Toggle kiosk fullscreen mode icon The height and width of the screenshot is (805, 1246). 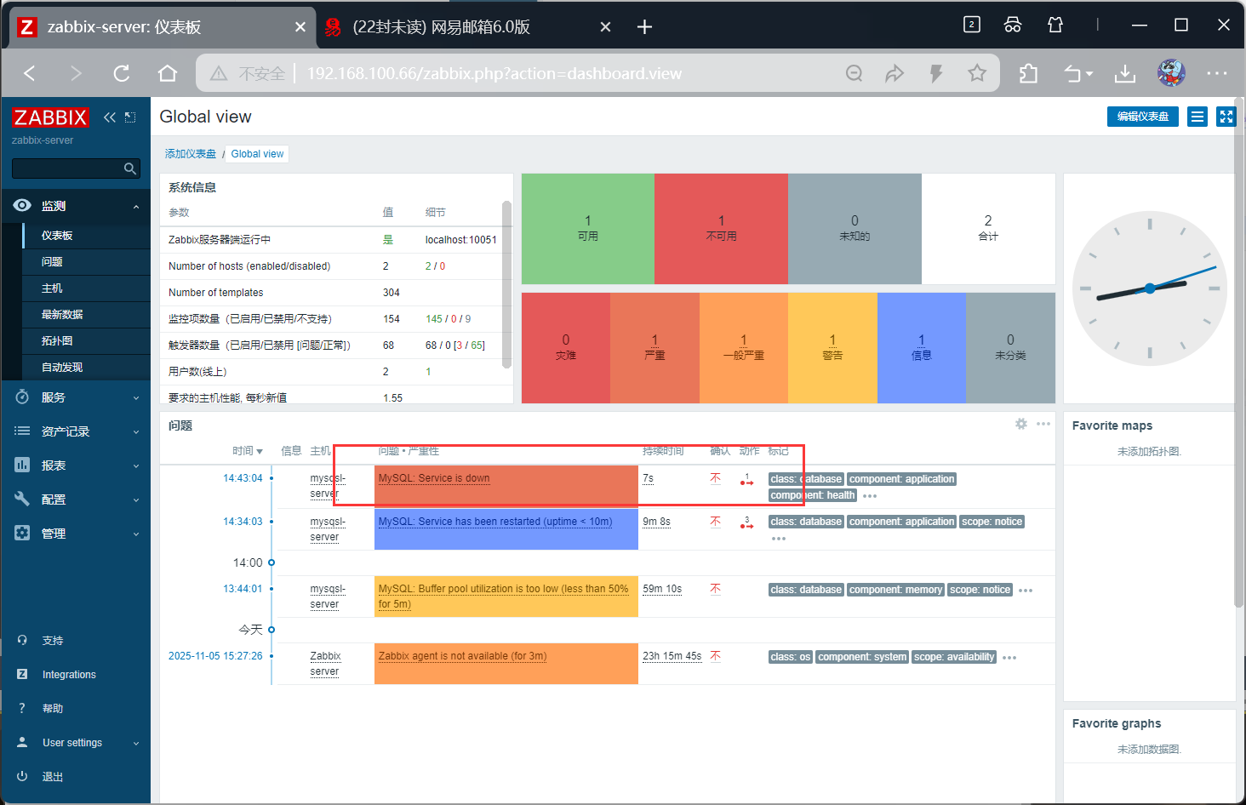coord(1226,117)
